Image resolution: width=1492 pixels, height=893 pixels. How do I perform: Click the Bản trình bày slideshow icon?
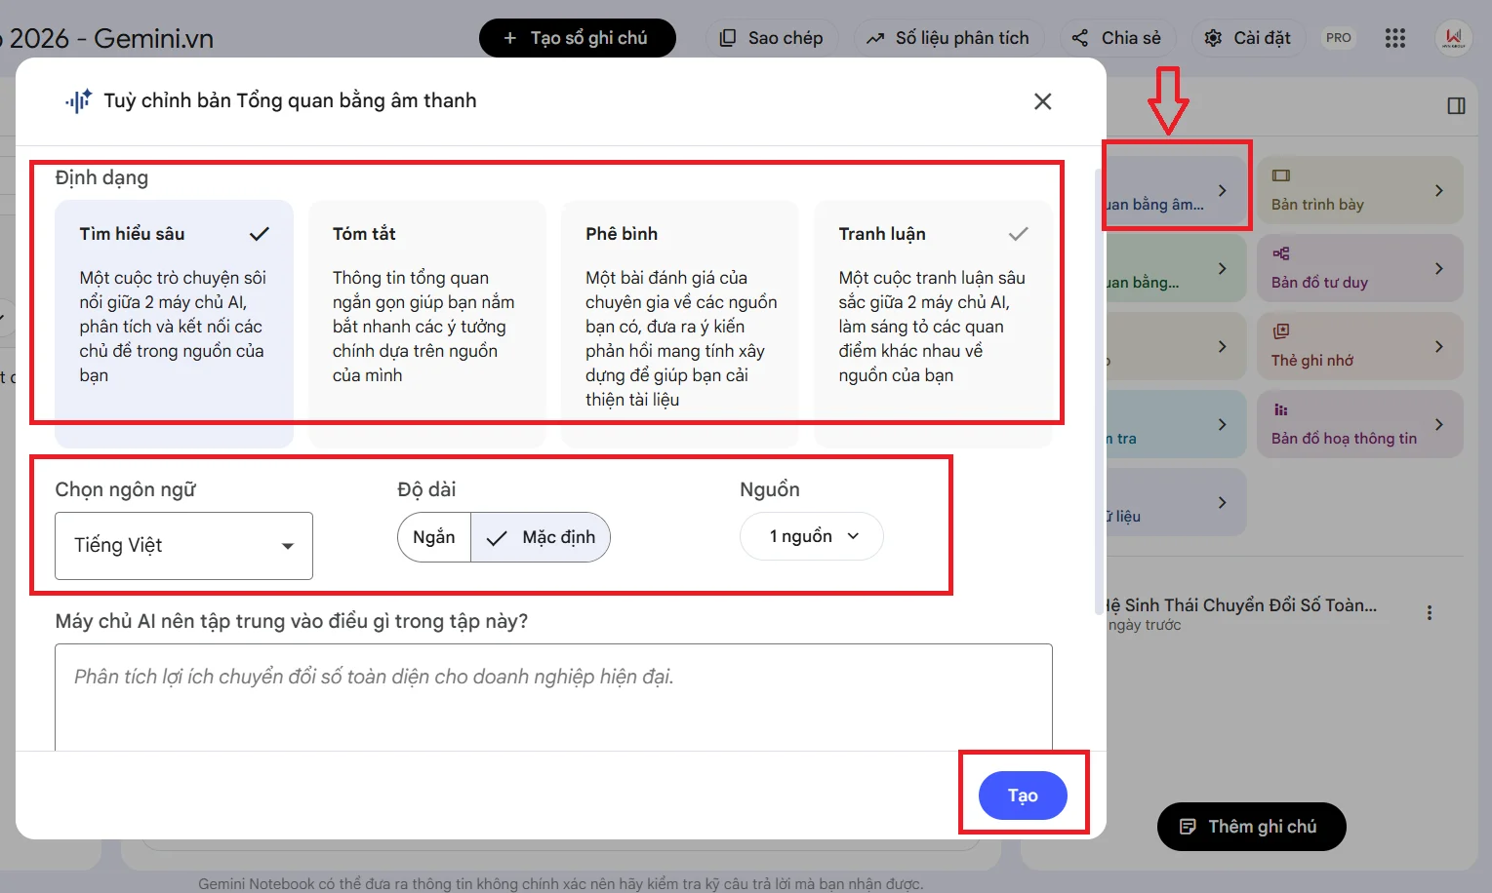tap(1281, 175)
